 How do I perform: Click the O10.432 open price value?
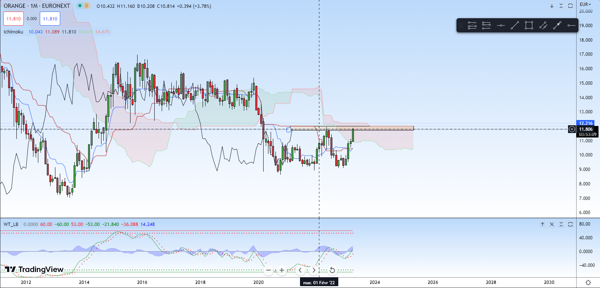(x=106, y=6)
